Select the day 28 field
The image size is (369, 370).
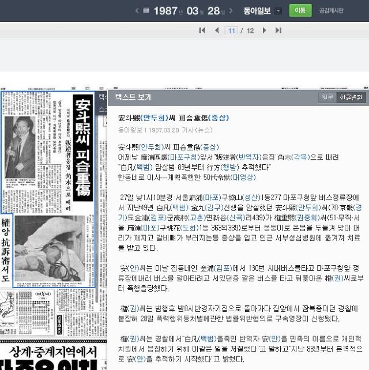click(213, 11)
